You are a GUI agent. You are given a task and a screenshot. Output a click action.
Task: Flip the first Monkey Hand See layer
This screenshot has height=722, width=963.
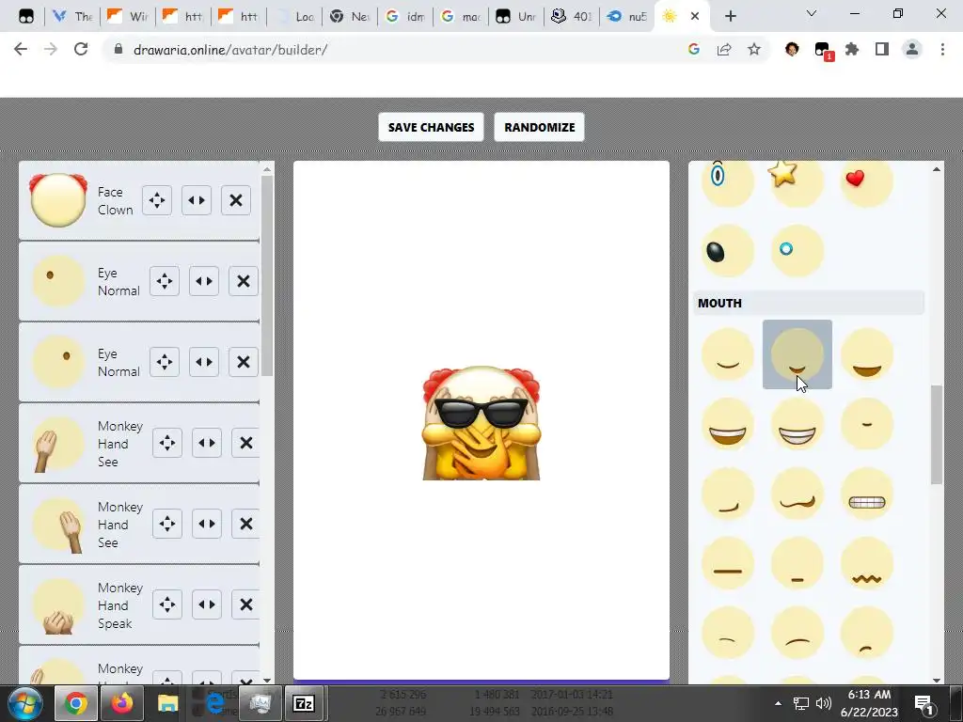tap(207, 443)
